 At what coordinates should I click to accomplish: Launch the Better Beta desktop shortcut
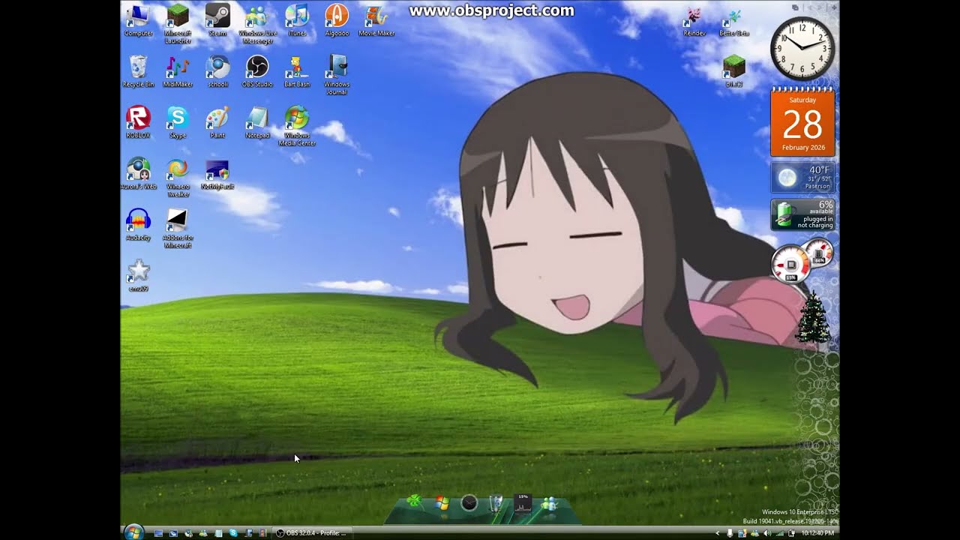[x=733, y=22]
